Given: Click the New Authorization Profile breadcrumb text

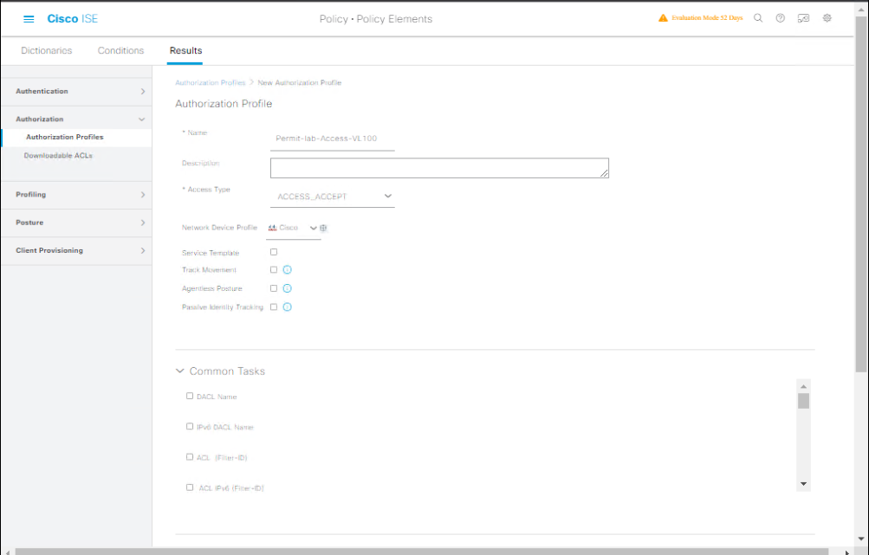Looking at the screenshot, I should coord(299,82).
